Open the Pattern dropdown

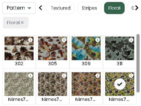(19, 8)
